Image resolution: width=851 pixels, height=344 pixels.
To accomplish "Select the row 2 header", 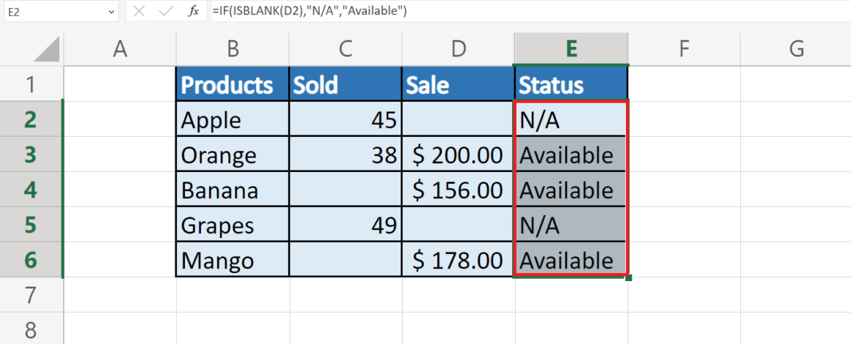I will coord(32,119).
